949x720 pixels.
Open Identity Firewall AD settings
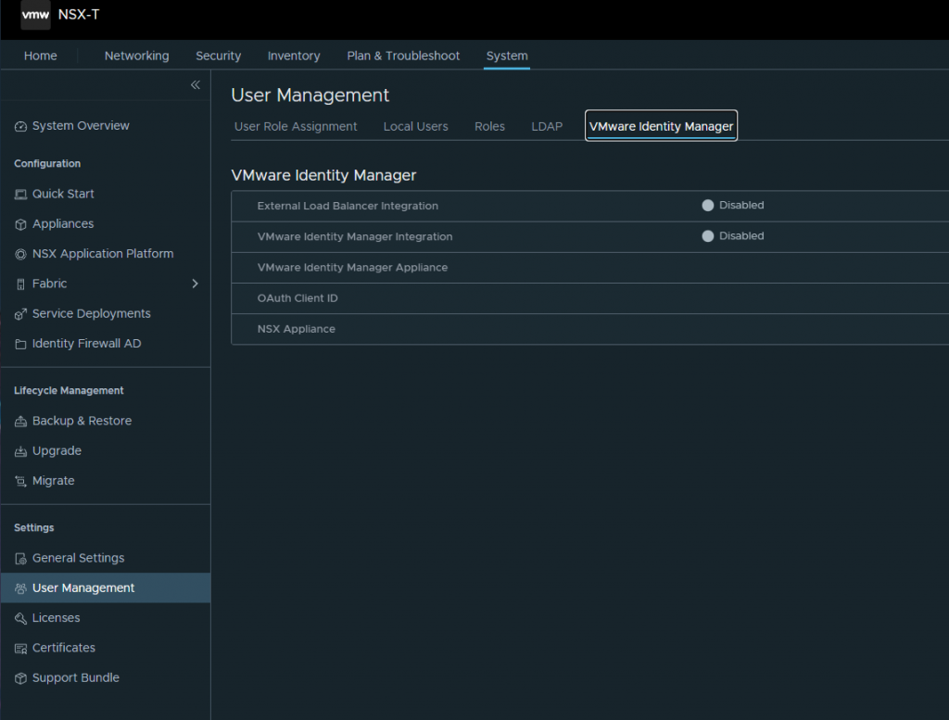(86, 344)
